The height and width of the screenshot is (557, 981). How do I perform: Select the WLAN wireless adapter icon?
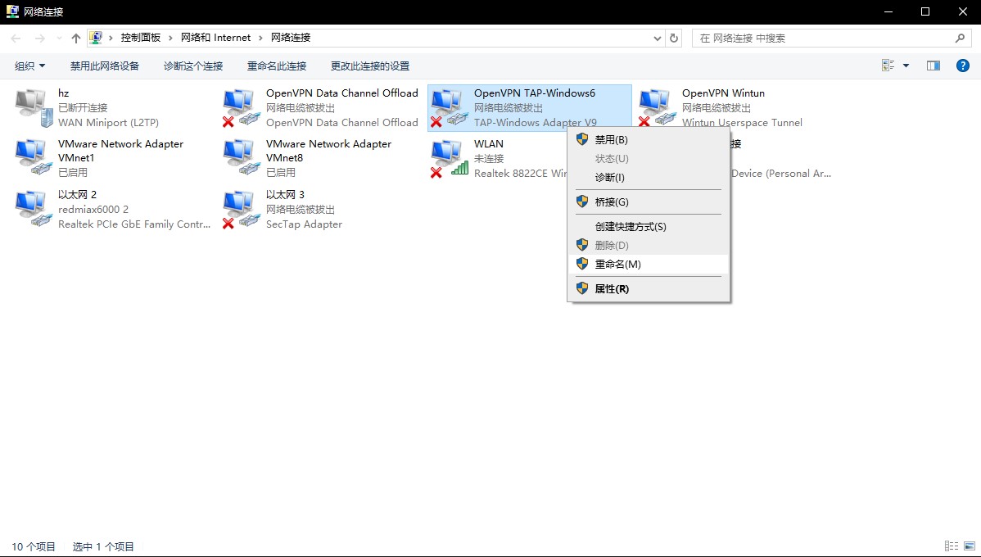(447, 158)
